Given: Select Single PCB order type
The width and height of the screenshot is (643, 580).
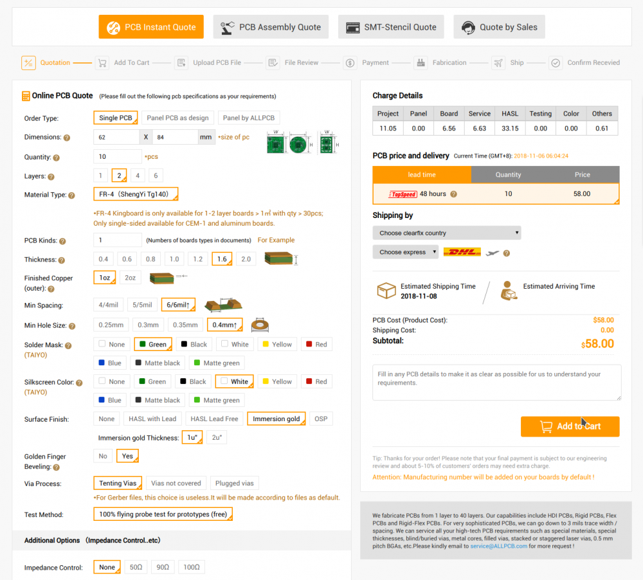Looking at the screenshot, I should (x=116, y=118).
